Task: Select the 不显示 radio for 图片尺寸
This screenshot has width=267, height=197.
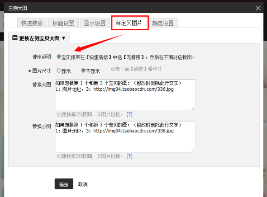Action: tap(83, 70)
